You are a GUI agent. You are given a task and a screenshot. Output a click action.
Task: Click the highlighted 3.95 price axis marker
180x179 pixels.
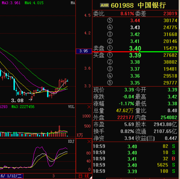(84, 51)
